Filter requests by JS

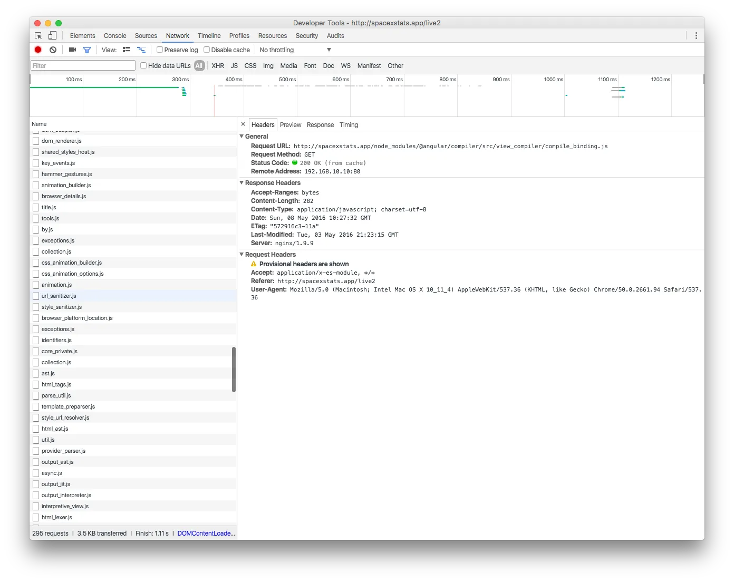click(x=234, y=66)
